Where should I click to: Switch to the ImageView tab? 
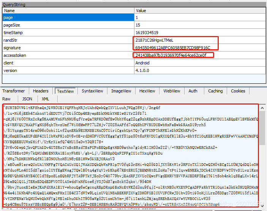coord(121,91)
